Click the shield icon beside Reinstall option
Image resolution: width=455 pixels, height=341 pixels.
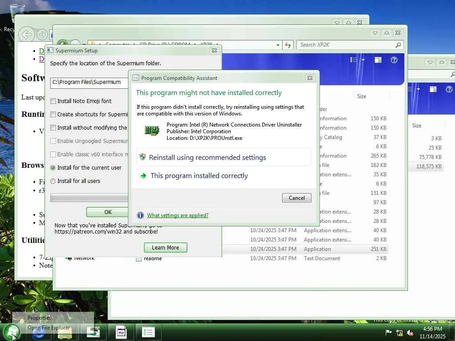(143, 157)
